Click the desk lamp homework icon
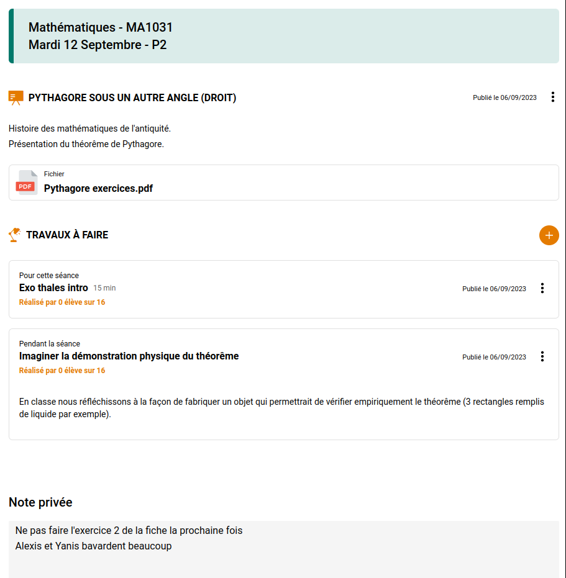The height and width of the screenshot is (578, 566). [14, 235]
